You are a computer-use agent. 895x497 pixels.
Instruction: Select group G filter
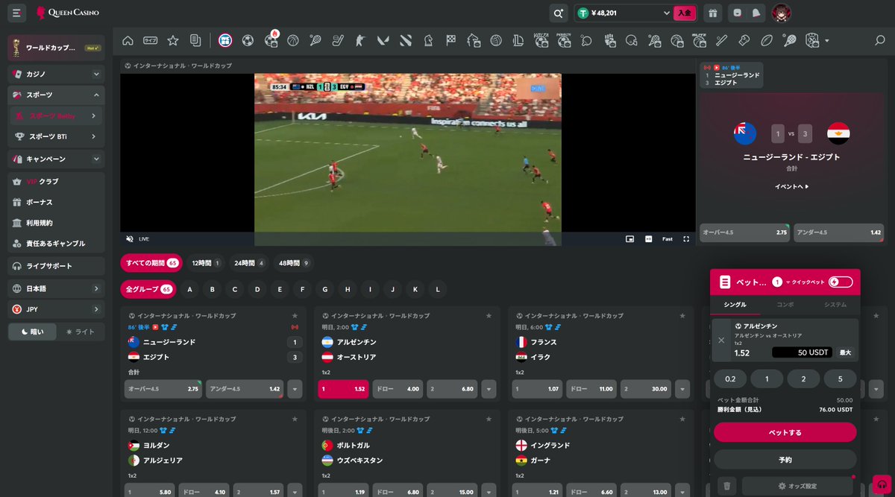point(324,289)
